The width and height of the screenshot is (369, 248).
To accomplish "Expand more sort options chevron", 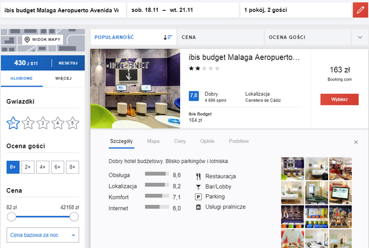I will pos(359,37).
